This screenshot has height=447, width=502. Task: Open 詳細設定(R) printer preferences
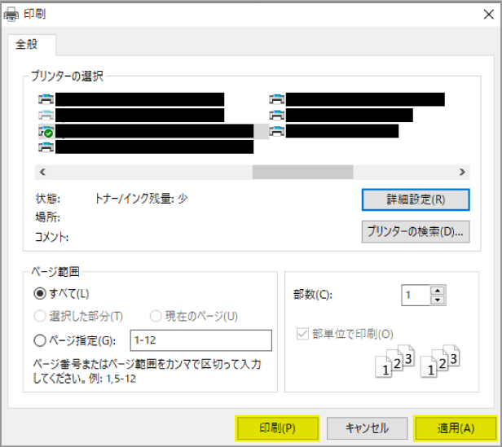pyautogui.click(x=415, y=199)
